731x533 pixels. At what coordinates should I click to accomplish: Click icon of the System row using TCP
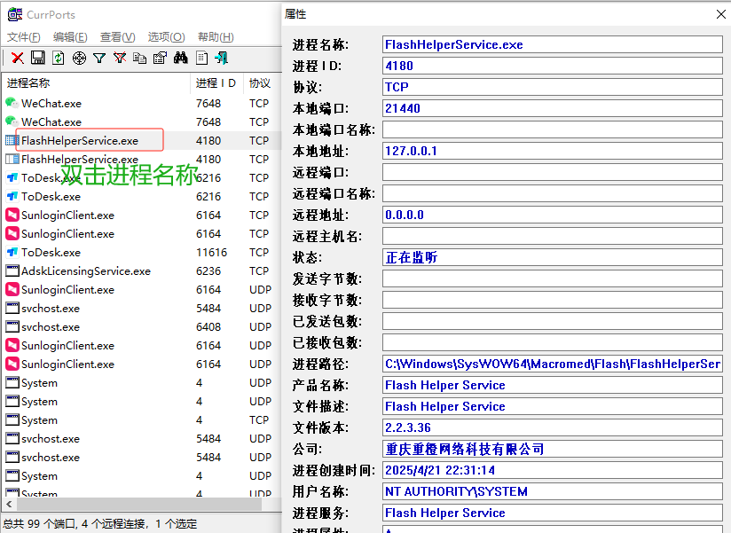click(12, 420)
